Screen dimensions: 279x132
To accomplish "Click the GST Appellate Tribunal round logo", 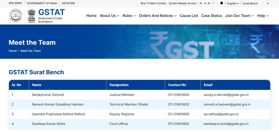I will point(16,16).
